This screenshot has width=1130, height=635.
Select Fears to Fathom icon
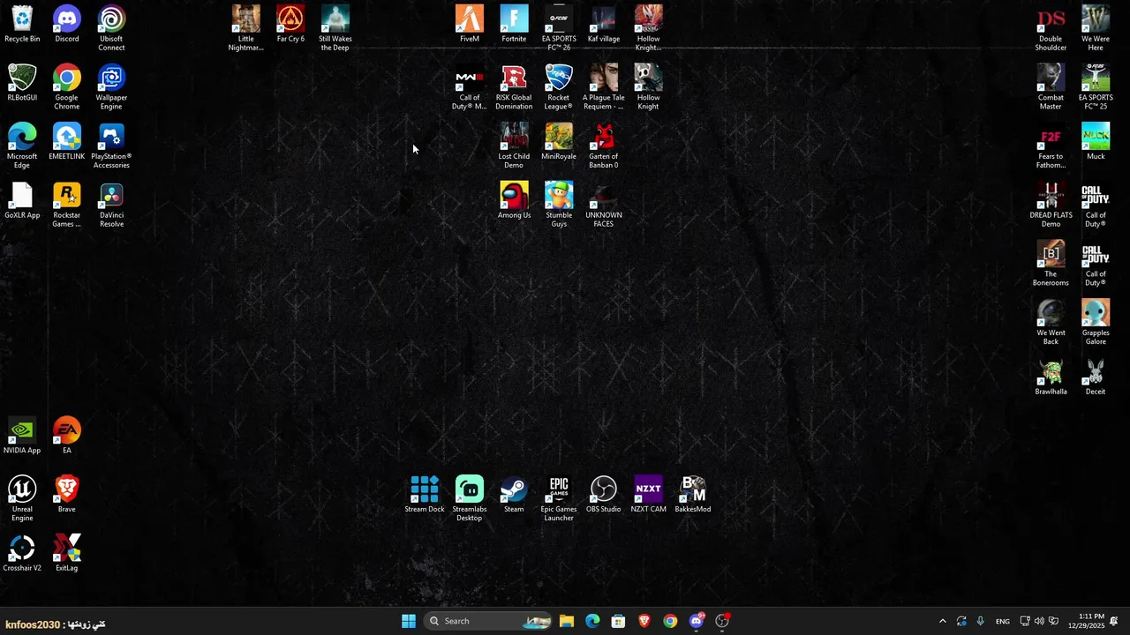(1051, 146)
